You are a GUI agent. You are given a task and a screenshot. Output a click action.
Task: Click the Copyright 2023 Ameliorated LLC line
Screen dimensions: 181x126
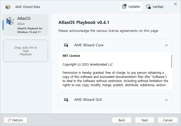coord(88,65)
